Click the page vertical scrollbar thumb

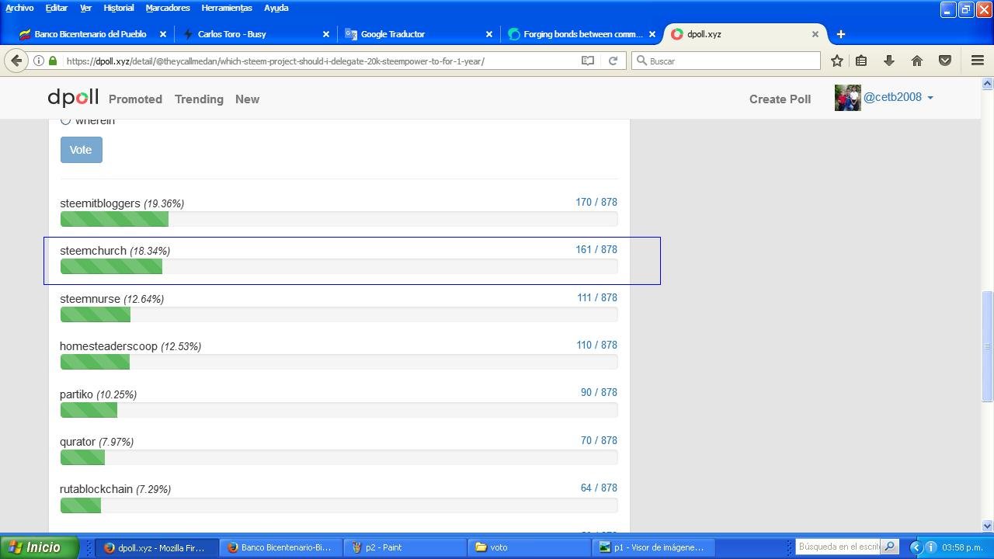(x=987, y=345)
